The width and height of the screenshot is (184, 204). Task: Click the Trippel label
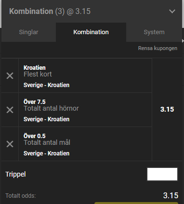pos(15,174)
